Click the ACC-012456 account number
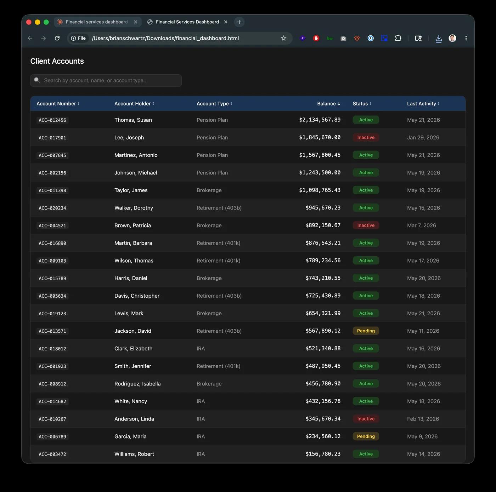 (52, 120)
